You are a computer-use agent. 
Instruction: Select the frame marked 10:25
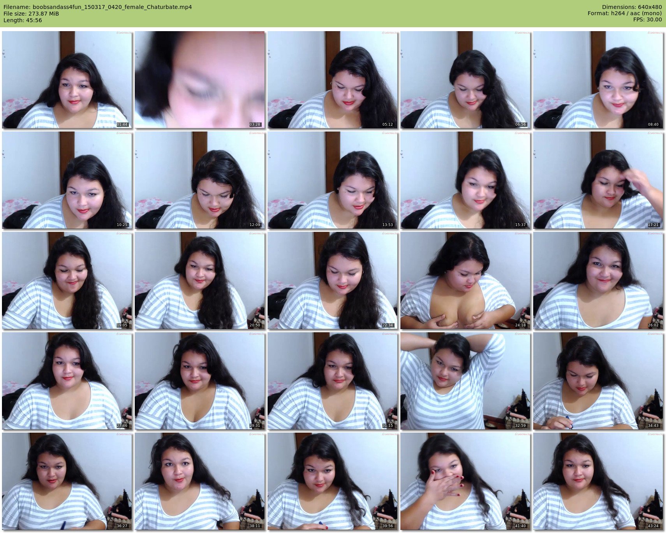tap(67, 180)
